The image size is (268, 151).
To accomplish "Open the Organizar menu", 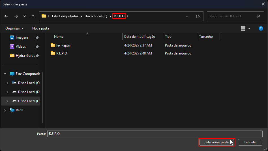I will [x=14, y=28].
